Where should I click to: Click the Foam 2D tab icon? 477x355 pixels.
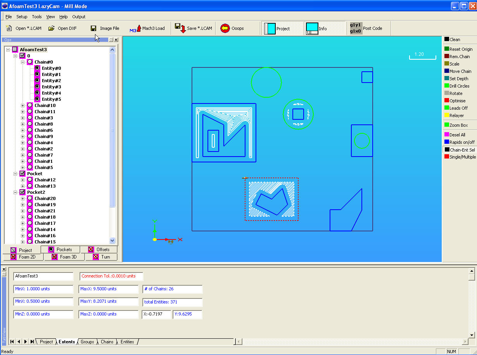[x=13, y=257]
